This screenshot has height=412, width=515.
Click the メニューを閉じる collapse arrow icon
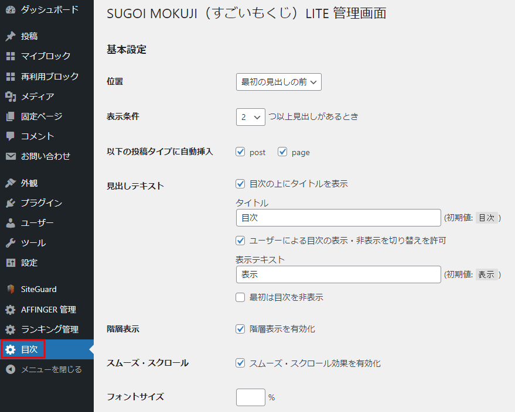[11, 369]
